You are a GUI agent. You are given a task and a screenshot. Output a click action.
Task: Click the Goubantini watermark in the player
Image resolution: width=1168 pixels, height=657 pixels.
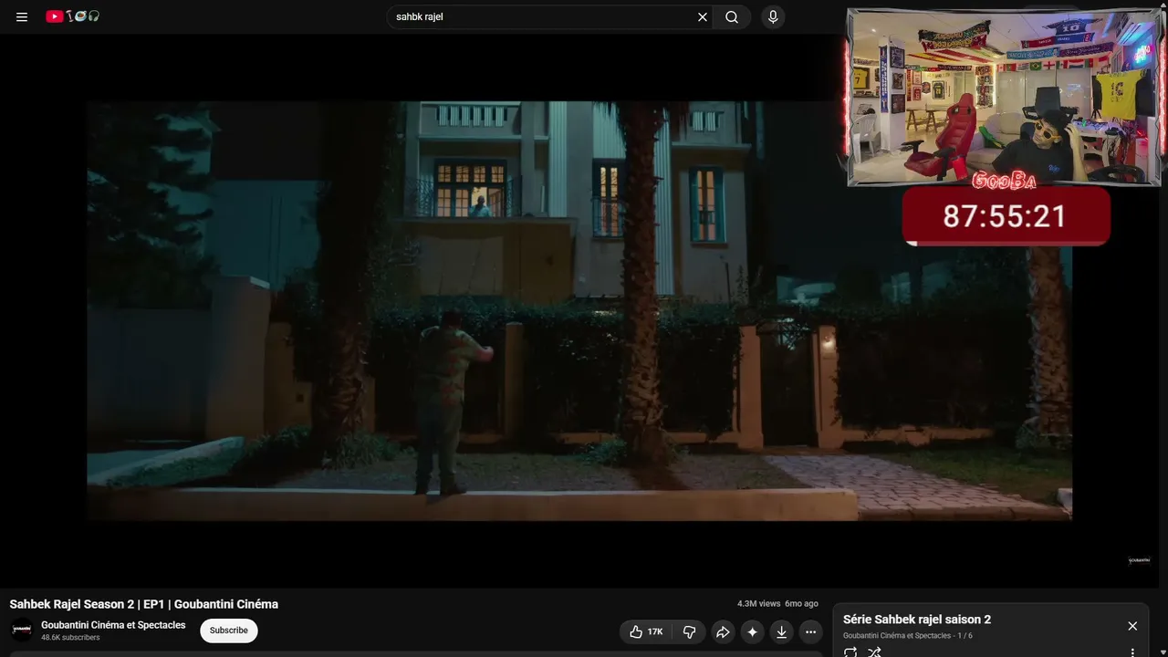pyautogui.click(x=1140, y=560)
